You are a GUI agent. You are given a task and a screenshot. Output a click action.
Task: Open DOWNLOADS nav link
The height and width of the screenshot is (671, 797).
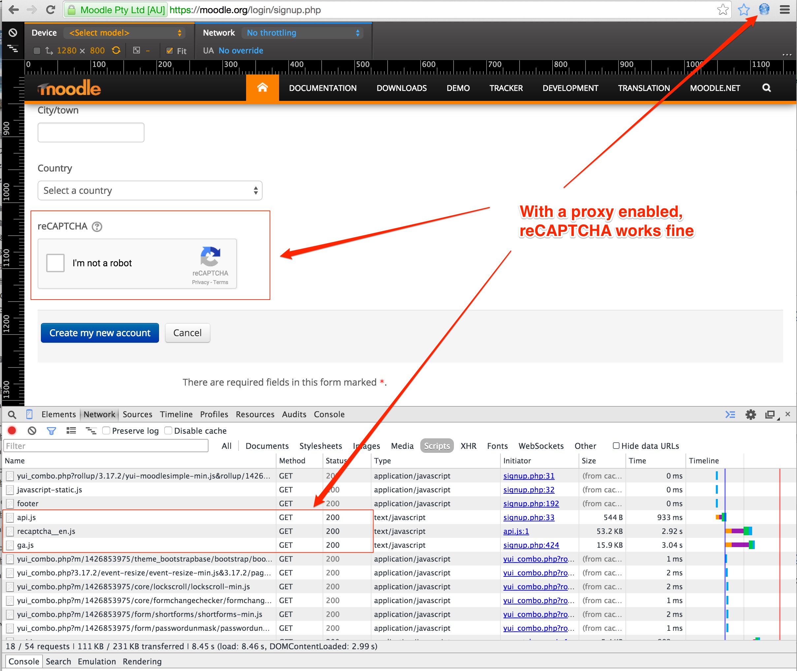click(402, 88)
